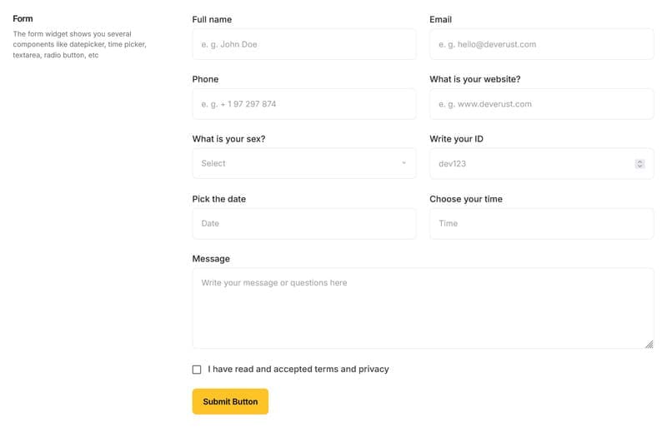
Task: Click the Full name input field
Action: click(x=303, y=44)
